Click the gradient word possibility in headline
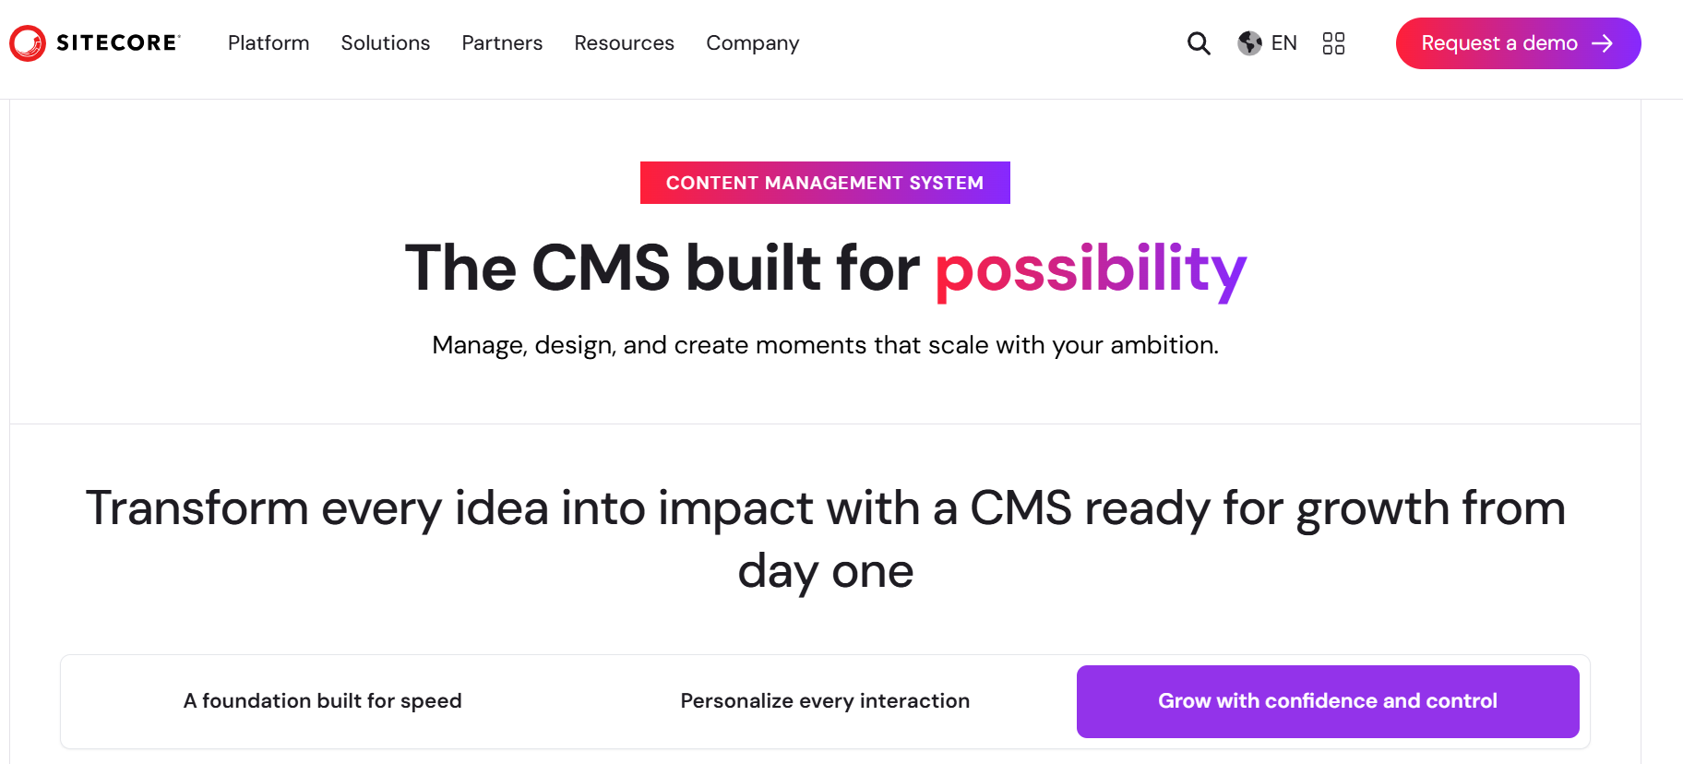1683x764 pixels. point(1091,269)
